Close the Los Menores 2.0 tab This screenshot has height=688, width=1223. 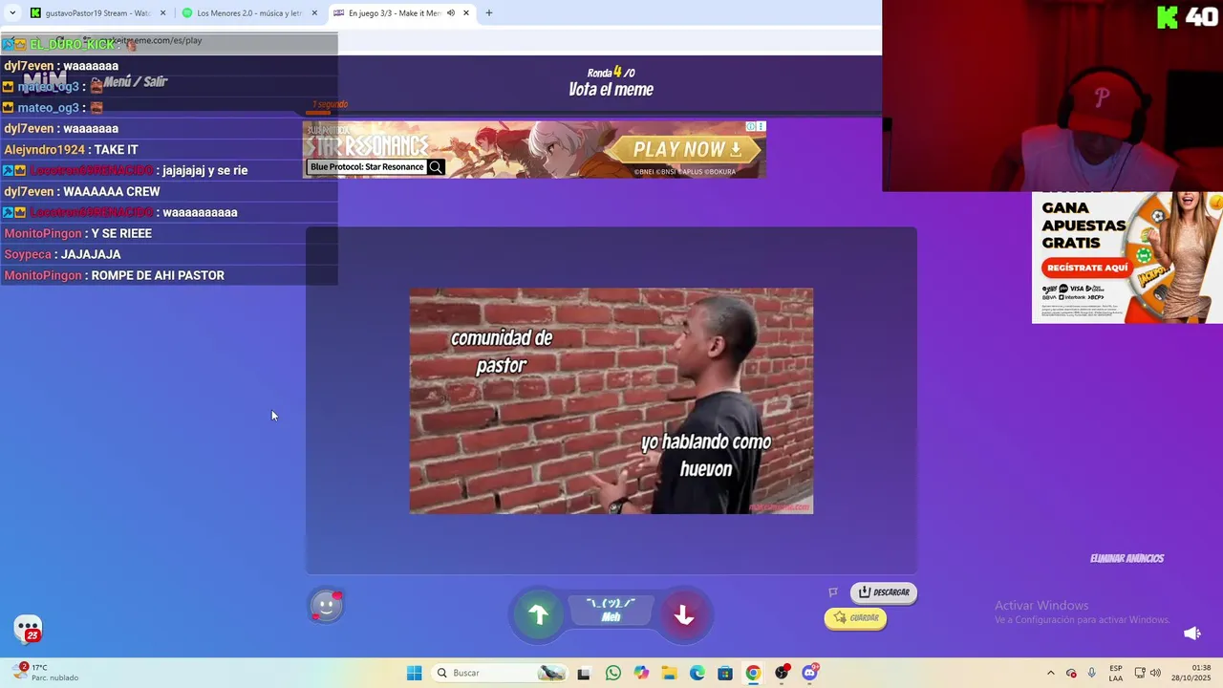(314, 13)
